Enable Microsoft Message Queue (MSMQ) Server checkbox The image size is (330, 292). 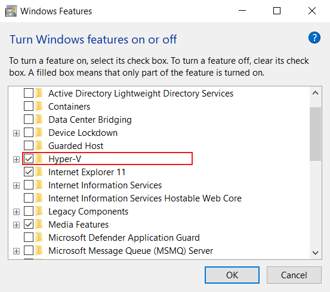29,251
